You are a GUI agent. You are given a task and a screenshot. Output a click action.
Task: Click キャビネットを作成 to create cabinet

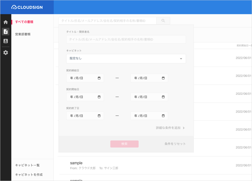click(29, 175)
